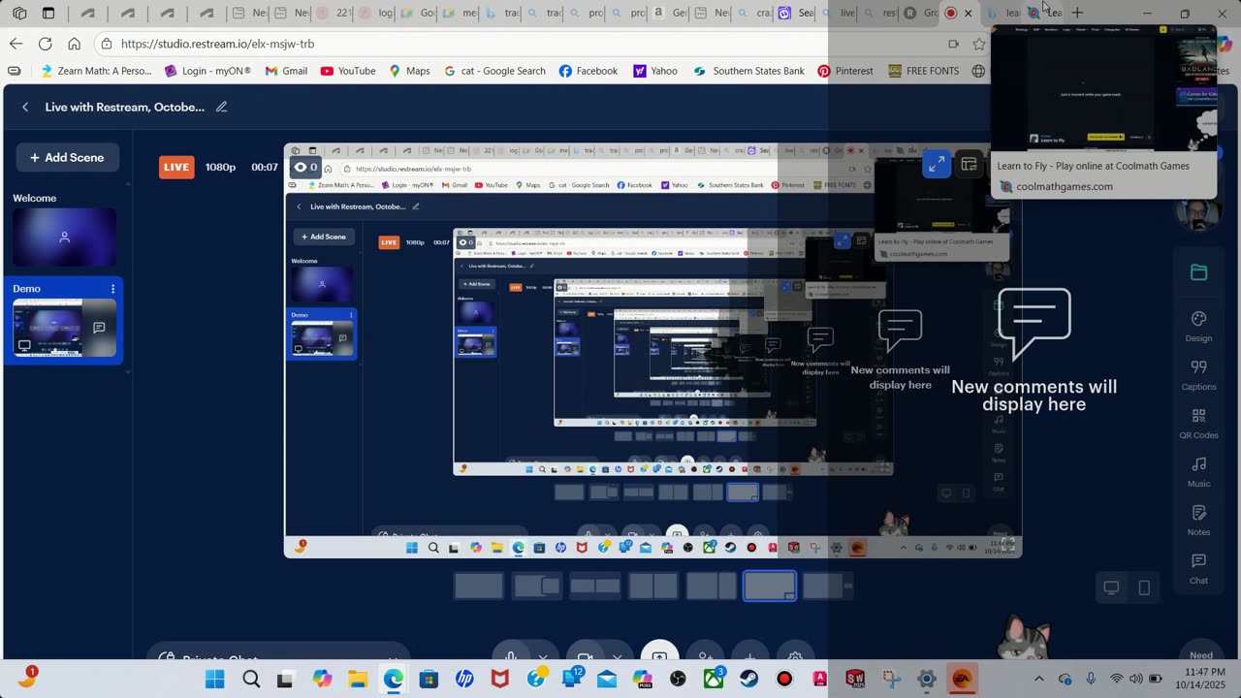Open the QR Codes panel
Image resolution: width=1241 pixels, height=698 pixels.
pos(1198,424)
